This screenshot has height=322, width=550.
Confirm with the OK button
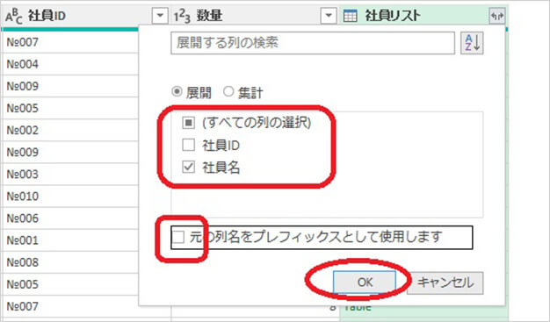tap(365, 282)
